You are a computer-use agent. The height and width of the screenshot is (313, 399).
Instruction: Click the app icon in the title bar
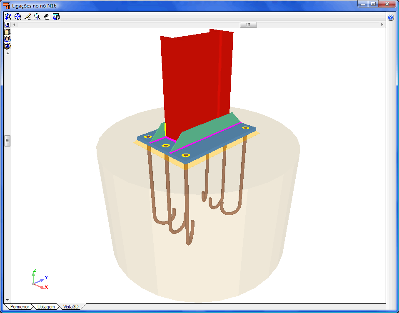(x=6, y=5)
